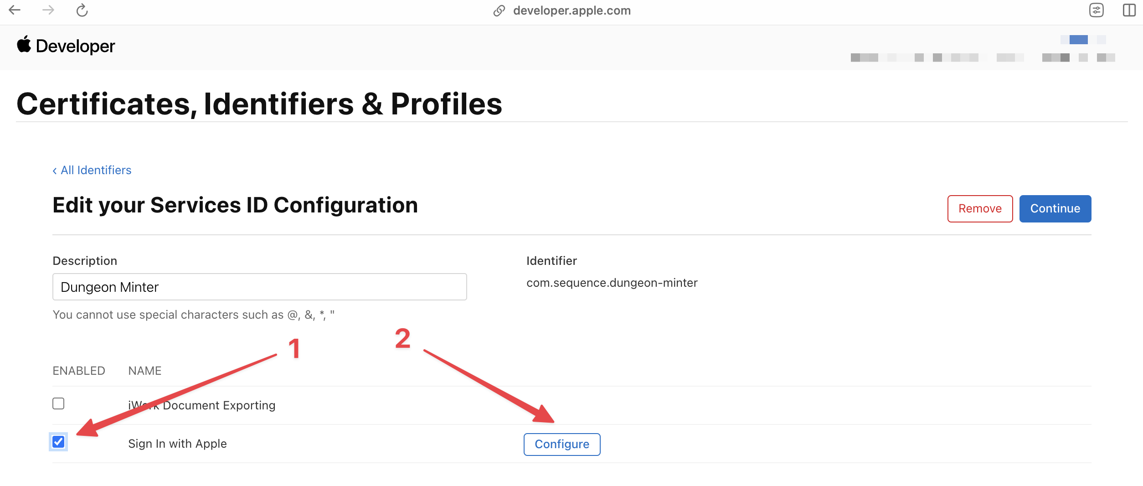Image resolution: width=1143 pixels, height=486 pixels.
Task: Open the developer.apple.com address bar
Action: (572, 10)
